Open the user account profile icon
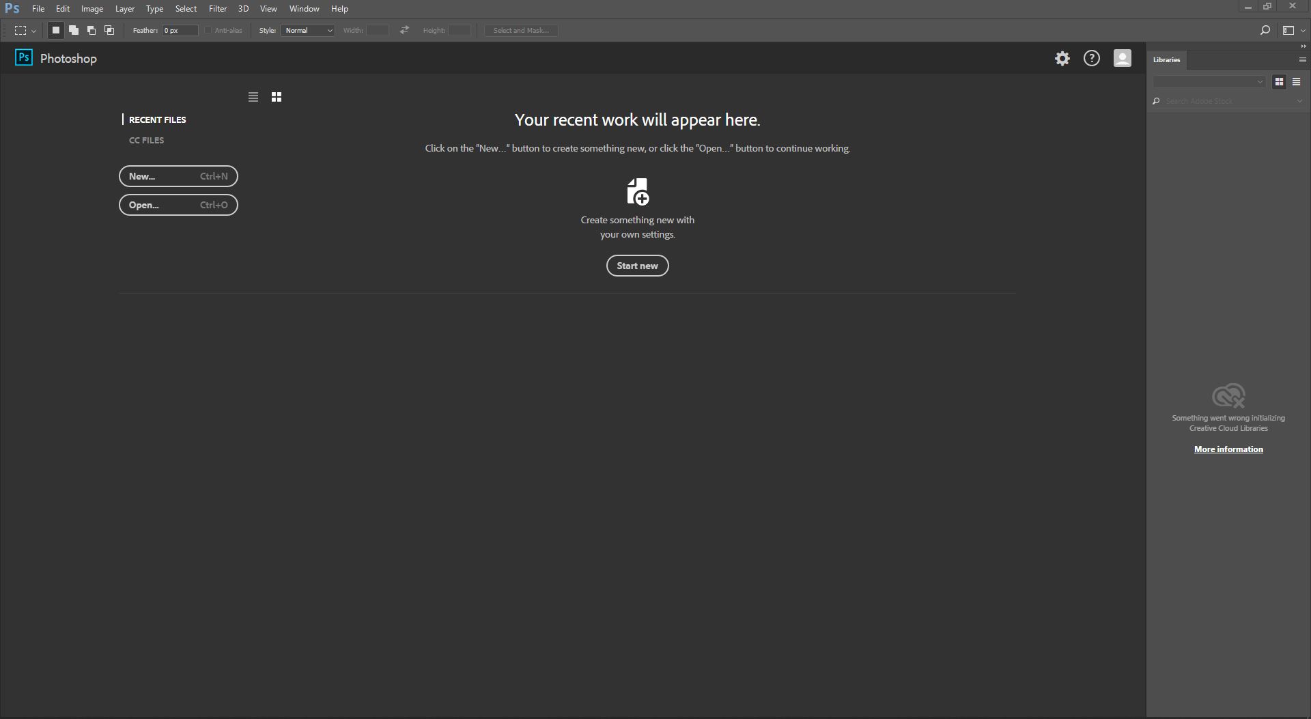 point(1122,59)
